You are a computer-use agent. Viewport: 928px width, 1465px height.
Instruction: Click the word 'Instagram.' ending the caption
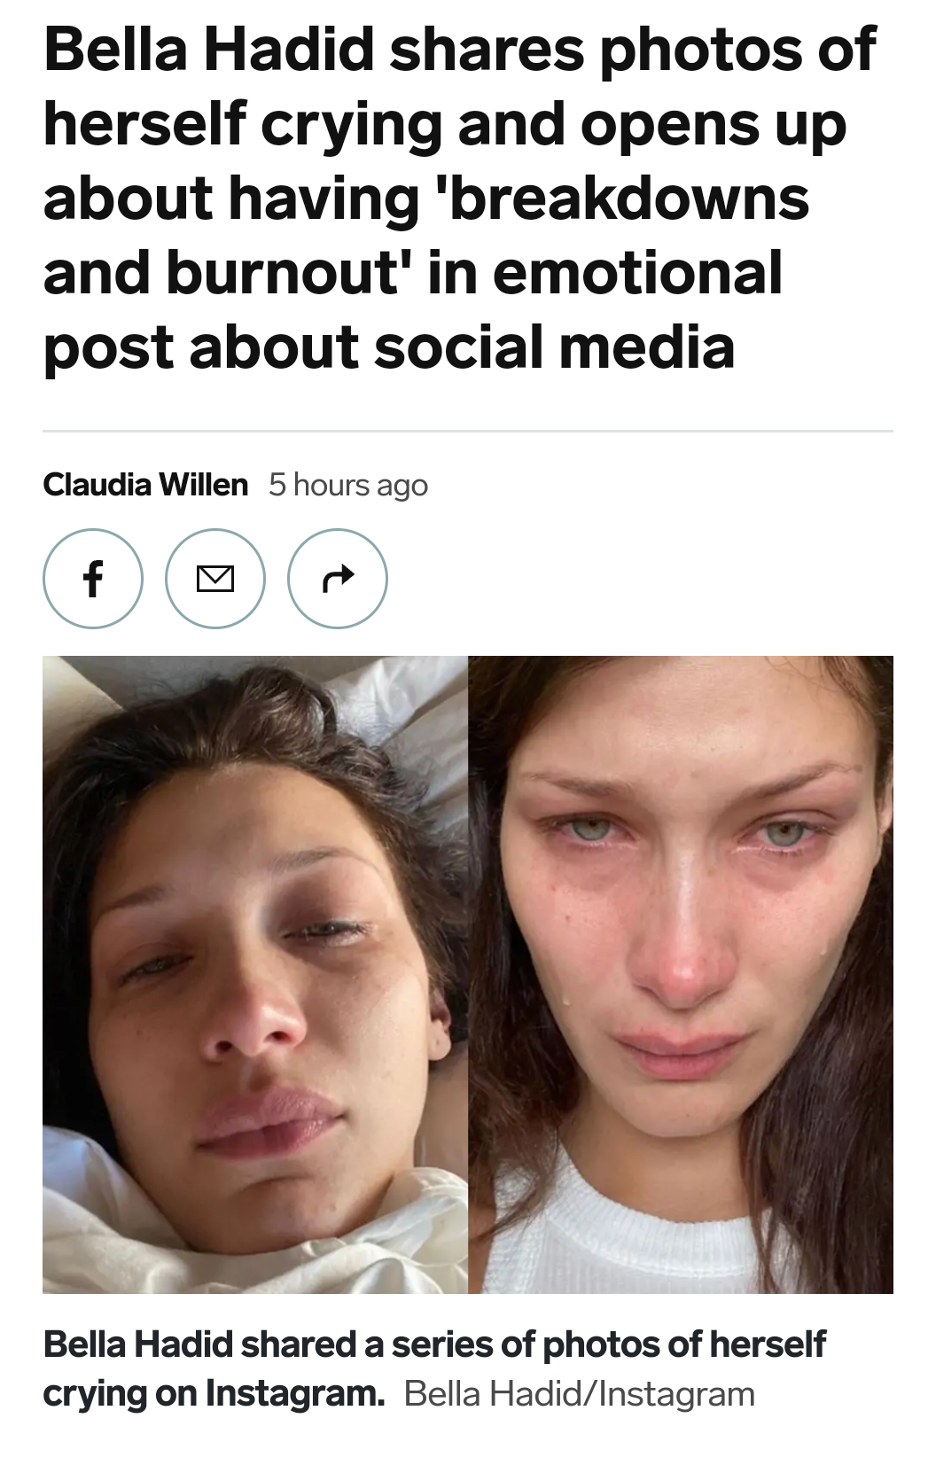click(x=295, y=1393)
